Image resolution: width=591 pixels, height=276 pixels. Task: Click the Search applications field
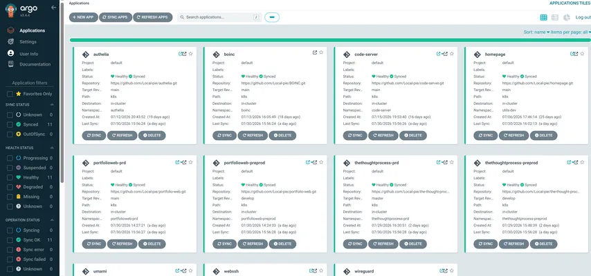[219, 17]
